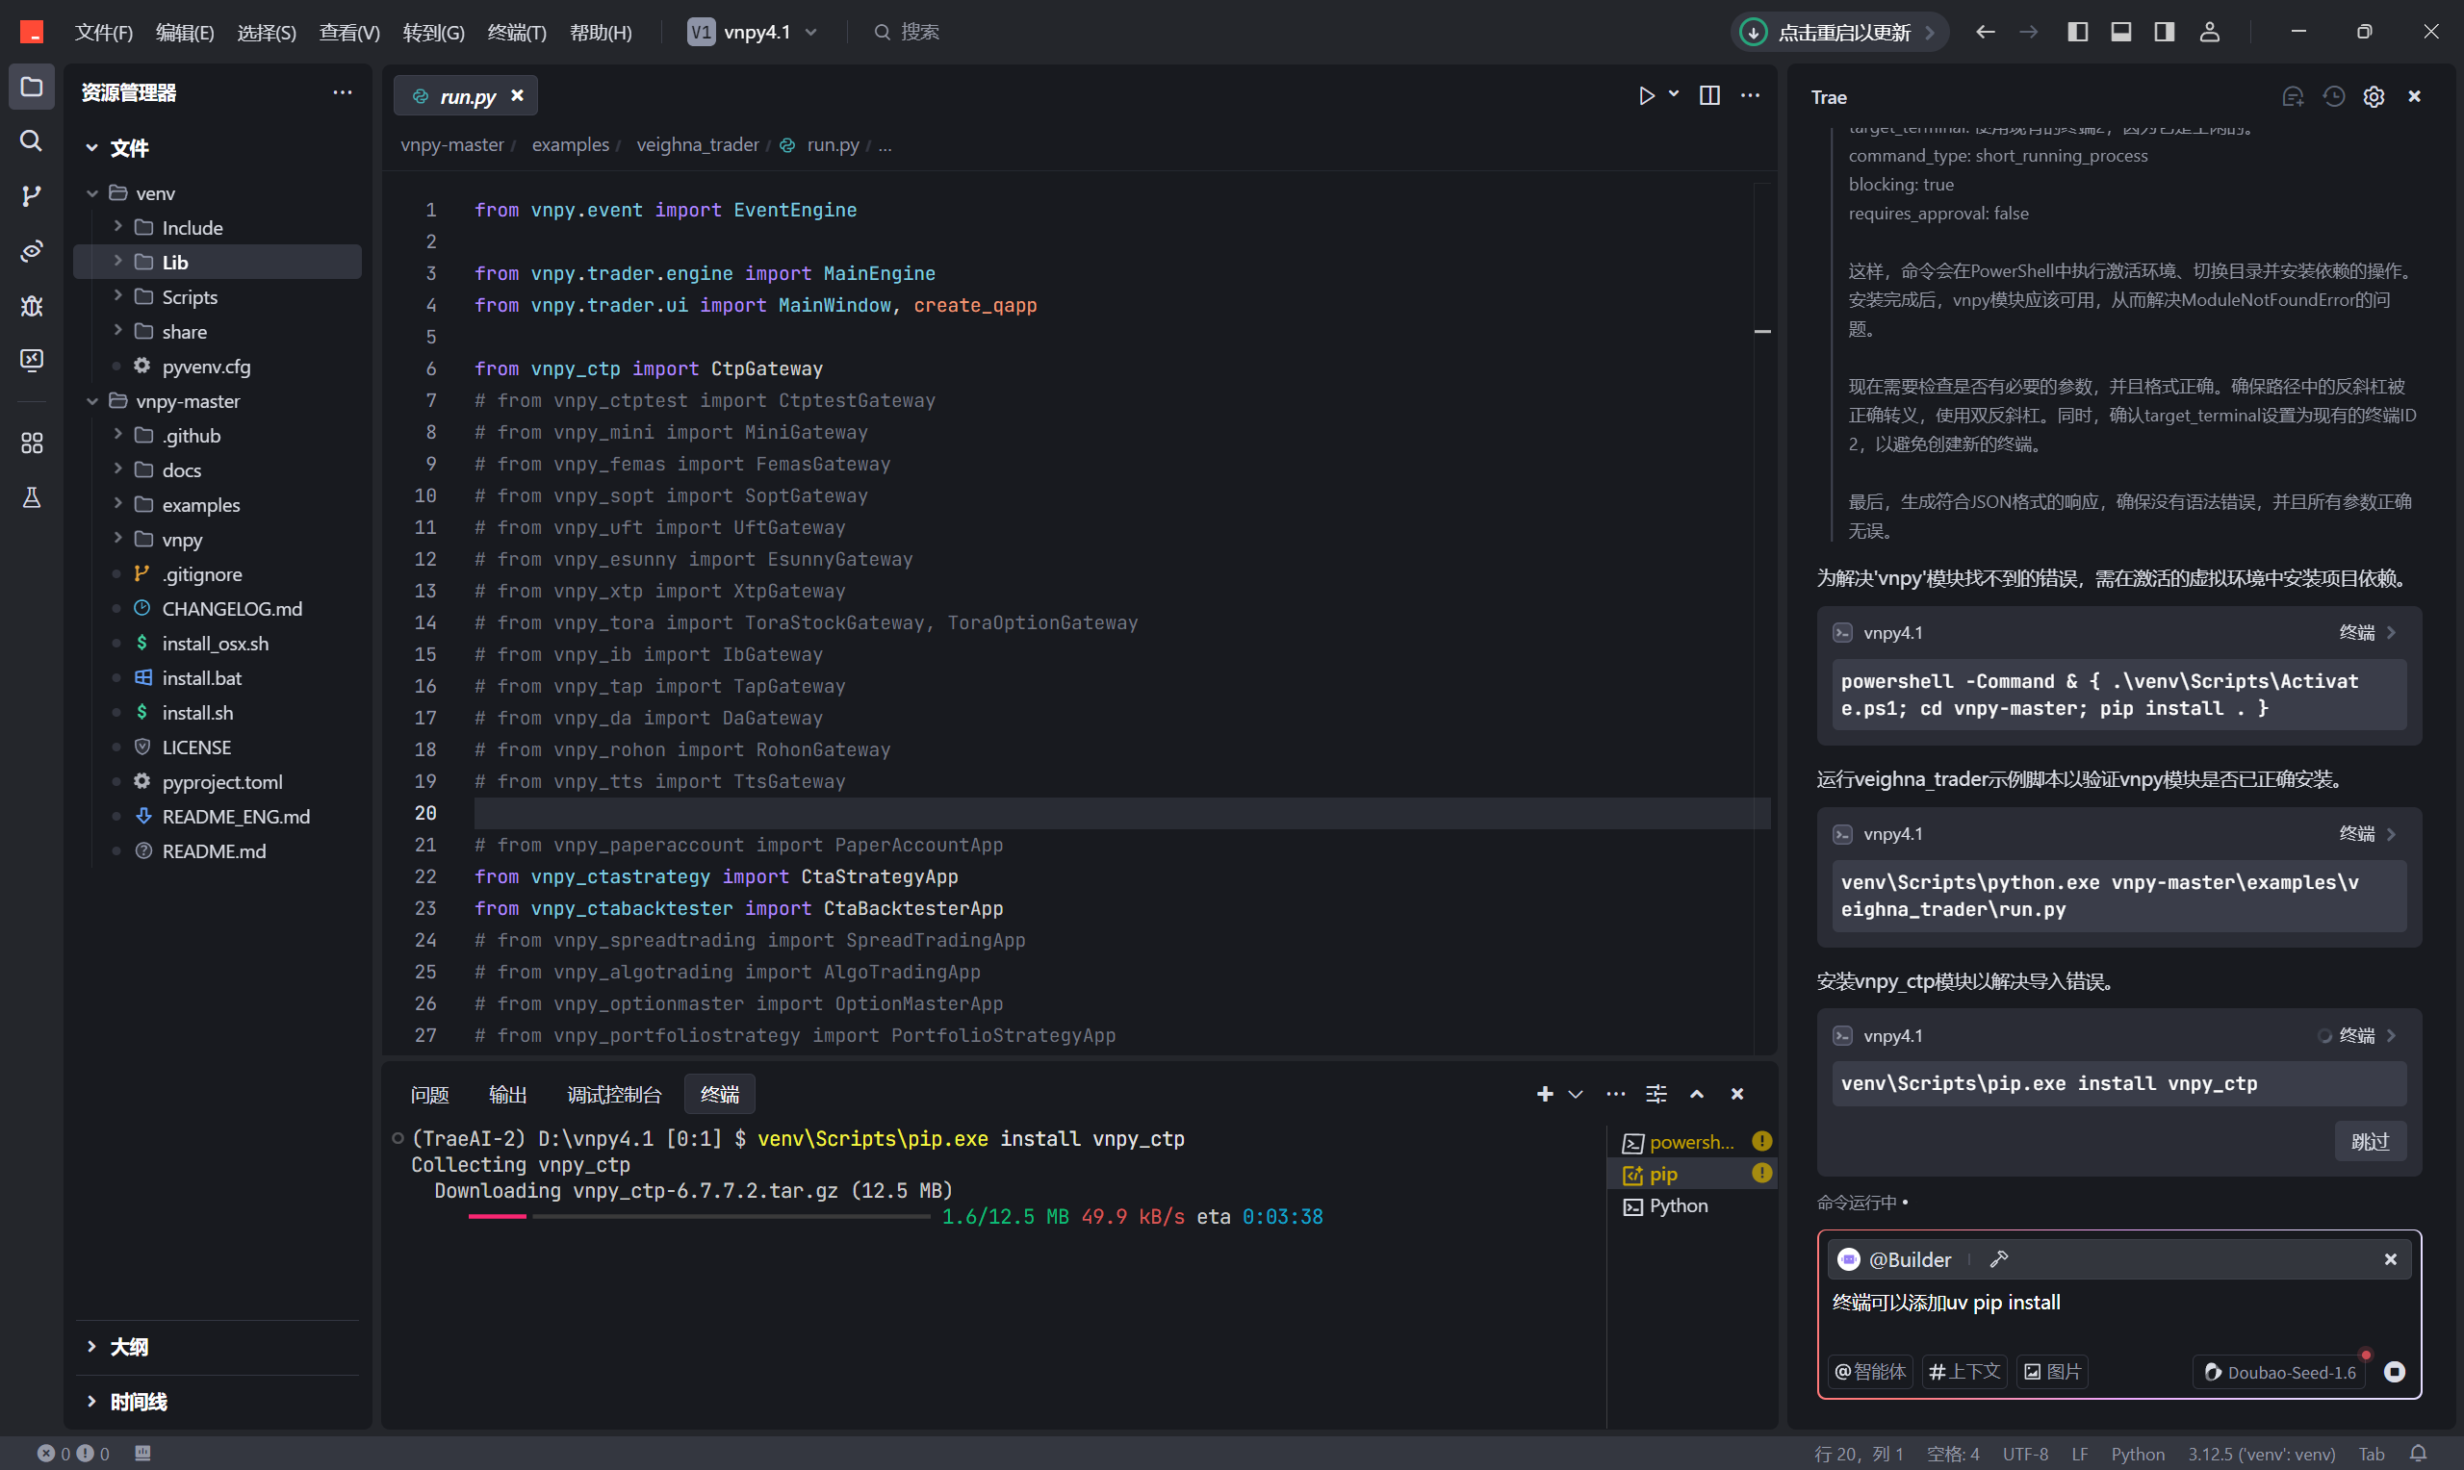
Task: Remove the @Builder agent tag
Action: click(2391, 1259)
